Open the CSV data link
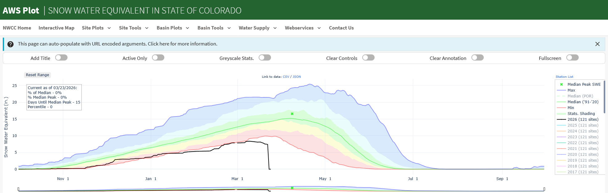This screenshot has width=608, height=193. pos(286,77)
